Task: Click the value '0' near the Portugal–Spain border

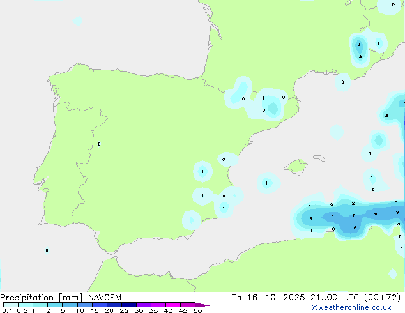Action: click(99, 144)
